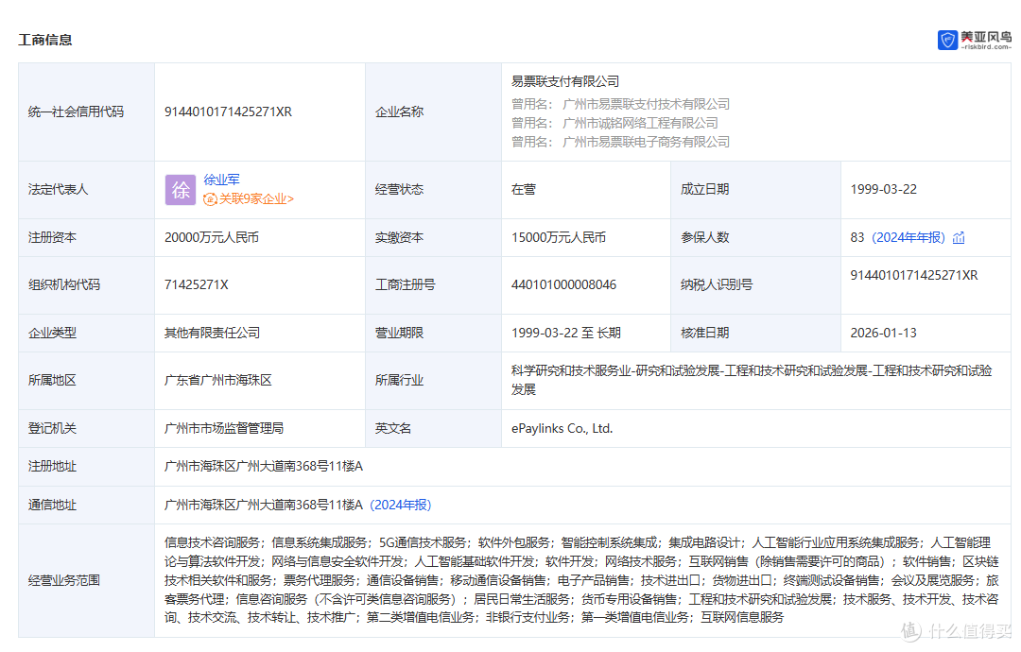Click the 经营业务范围 label cell
Screen dimensions: 1021x652
tap(87, 580)
